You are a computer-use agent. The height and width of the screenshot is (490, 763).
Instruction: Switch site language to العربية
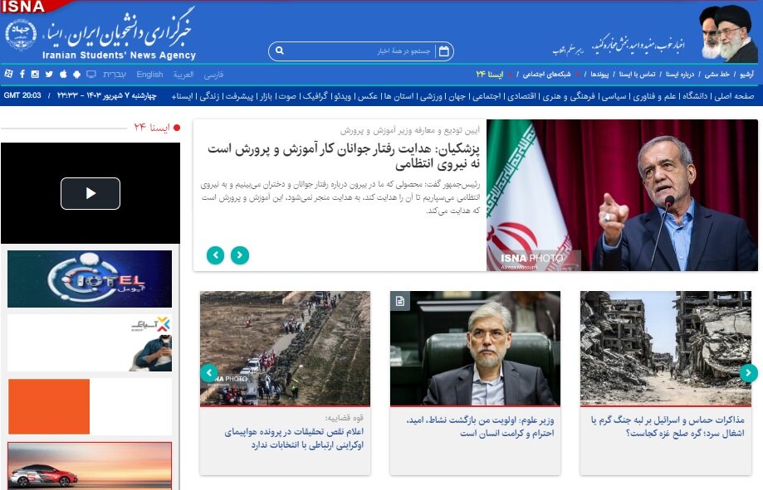click(x=183, y=75)
